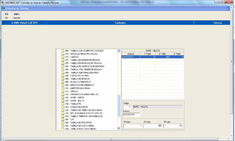
Task: Select grid cell 10 under 3° Valor
Action: (177, 57)
